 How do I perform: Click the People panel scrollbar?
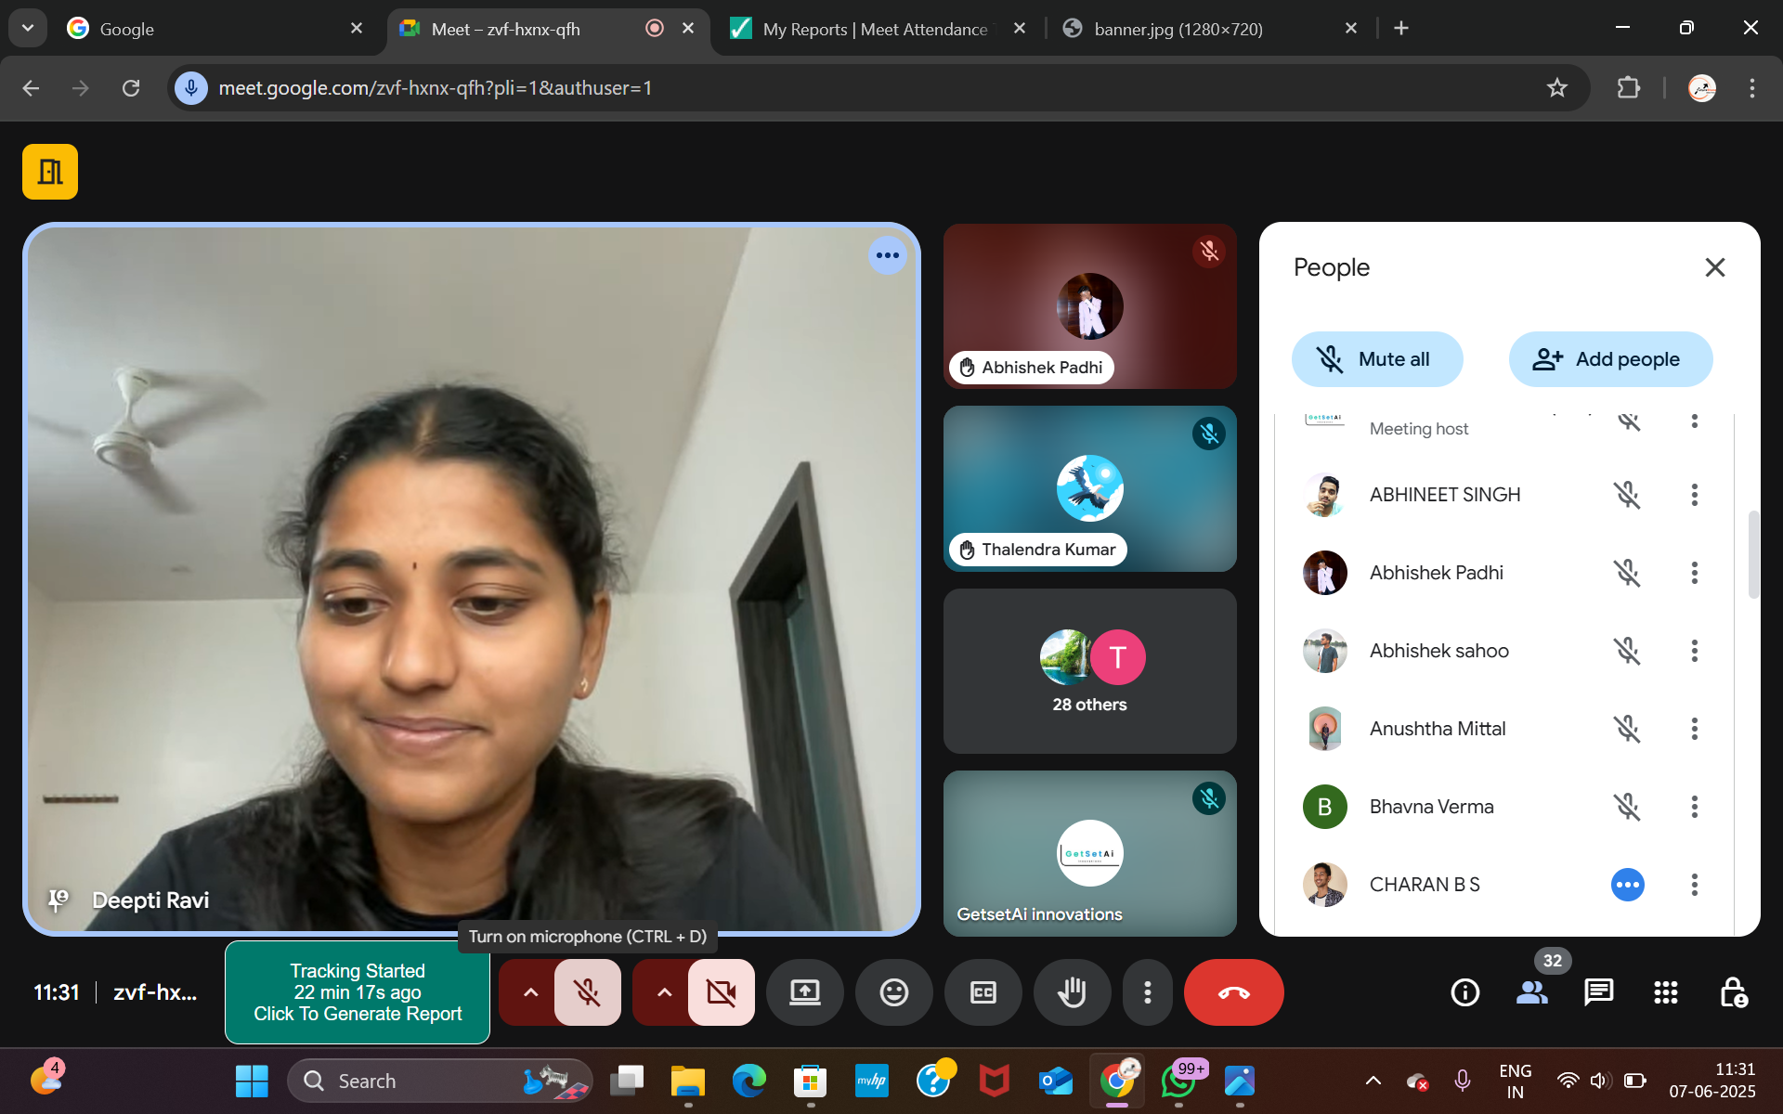click(x=1753, y=554)
